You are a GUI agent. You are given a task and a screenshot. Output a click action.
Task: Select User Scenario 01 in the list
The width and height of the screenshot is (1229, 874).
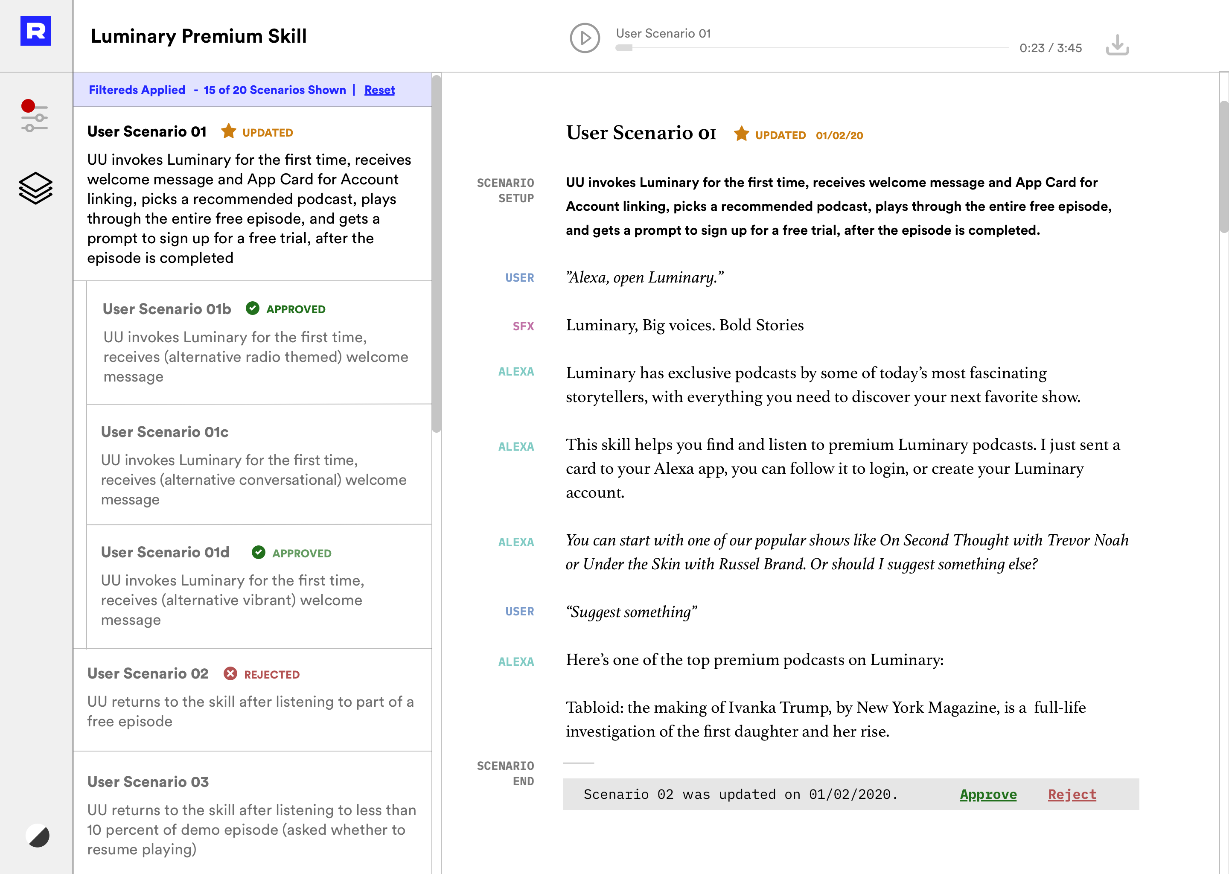click(252, 194)
